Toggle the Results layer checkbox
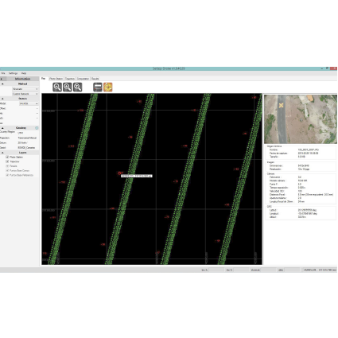Screen dimensions: 338x338 click(x=7, y=166)
